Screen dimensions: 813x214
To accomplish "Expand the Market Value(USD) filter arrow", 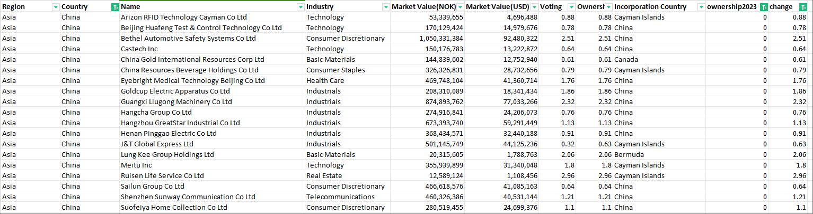I will (533, 7).
